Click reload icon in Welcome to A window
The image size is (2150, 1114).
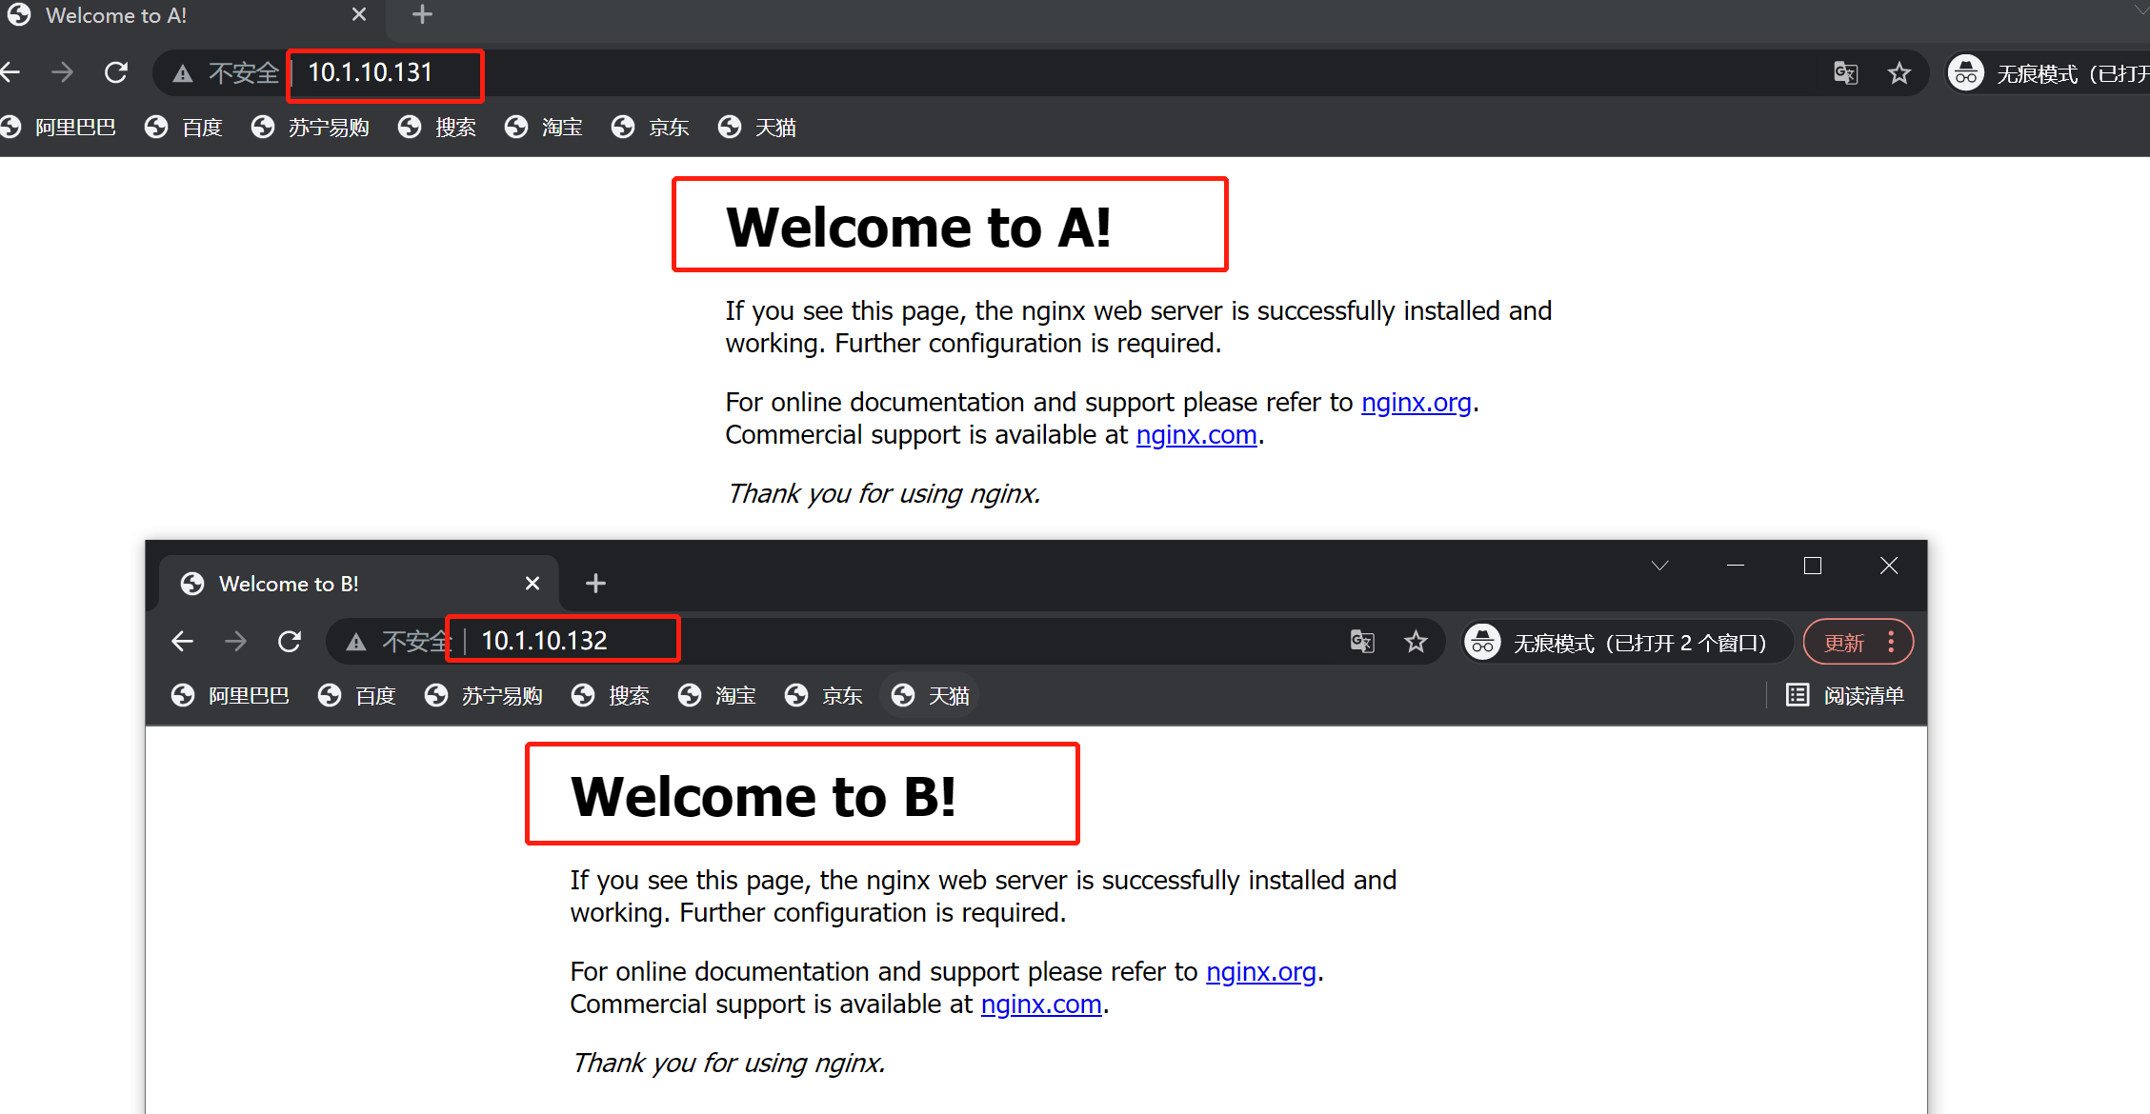tap(116, 72)
